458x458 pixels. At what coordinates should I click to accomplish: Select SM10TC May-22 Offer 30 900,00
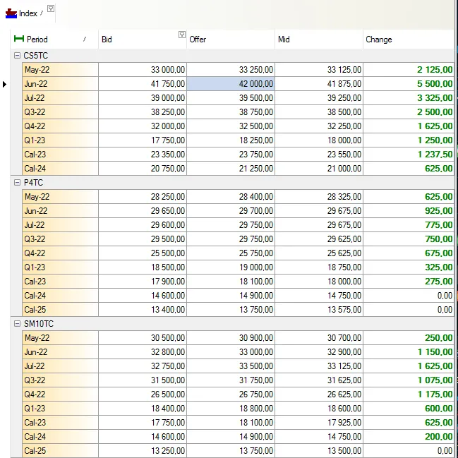[x=231, y=337]
